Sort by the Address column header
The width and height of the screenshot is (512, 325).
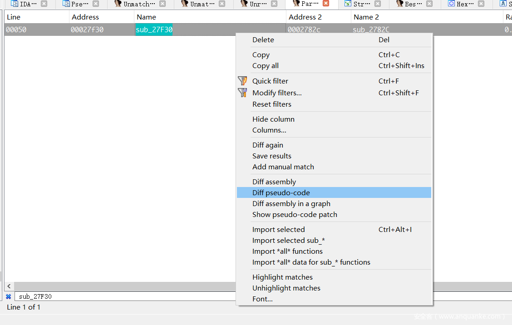click(x=85, y=17)
